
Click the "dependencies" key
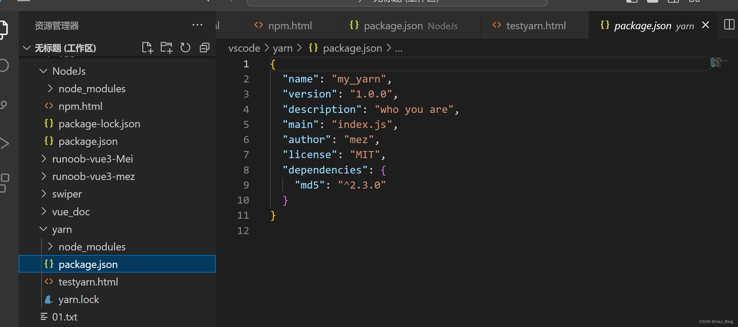click(x=325, y=170)
